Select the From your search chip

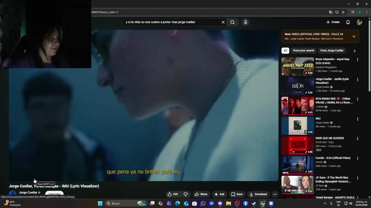303,51
